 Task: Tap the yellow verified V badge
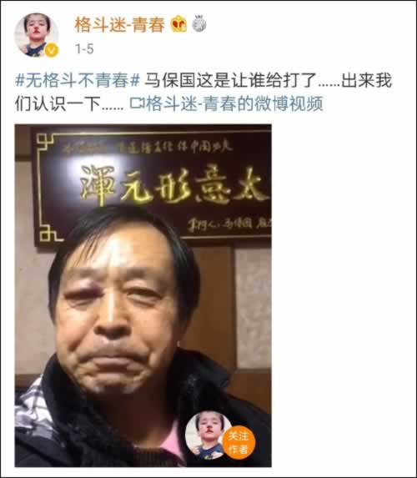(52, 50)
